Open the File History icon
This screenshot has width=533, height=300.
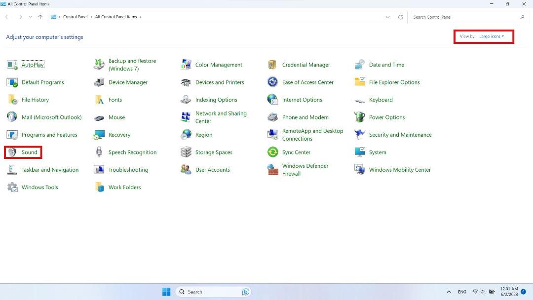pyautogui.click(x=12, y=100)
